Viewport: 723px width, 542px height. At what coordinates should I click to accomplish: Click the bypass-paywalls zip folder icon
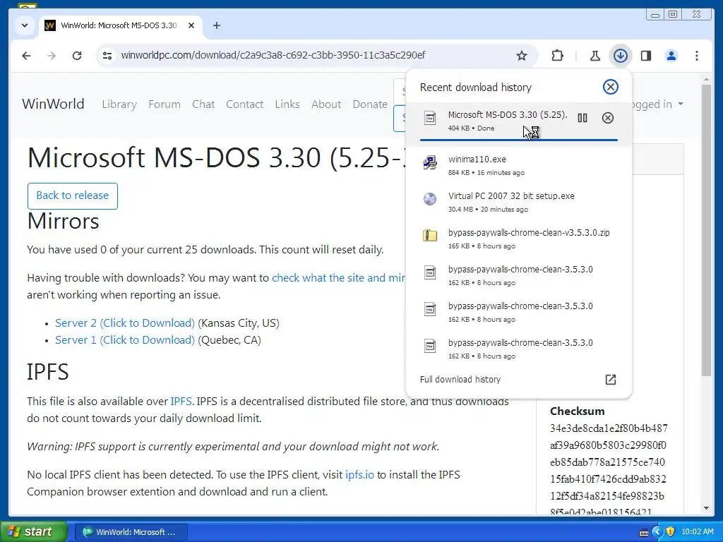(430, 235)
